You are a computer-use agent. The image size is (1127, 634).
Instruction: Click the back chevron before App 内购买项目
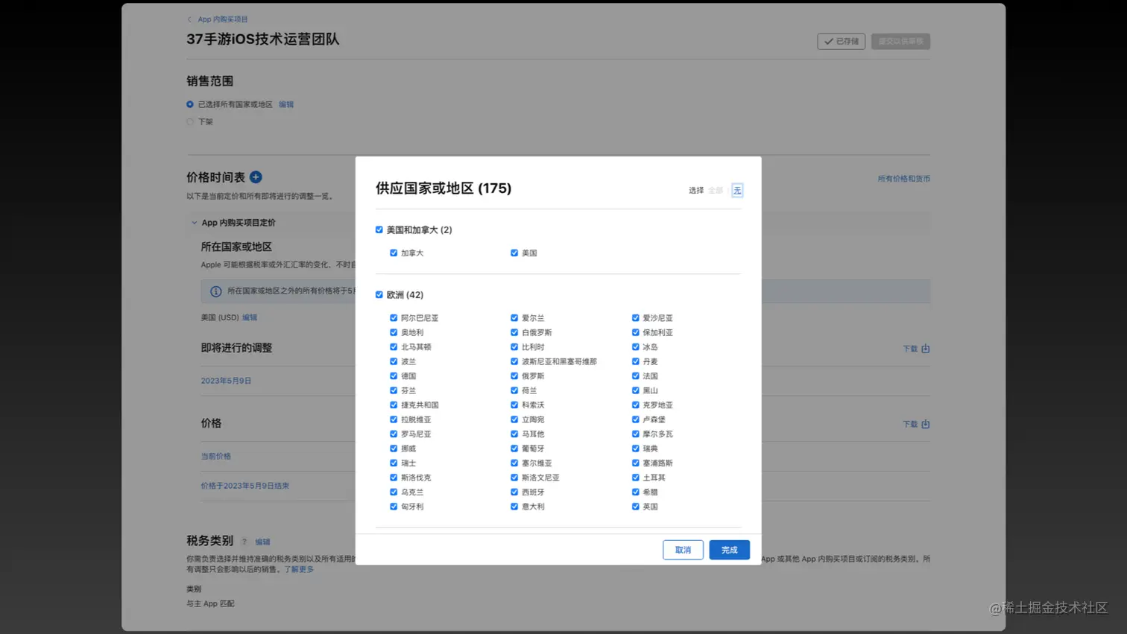[x=189, y=19]
